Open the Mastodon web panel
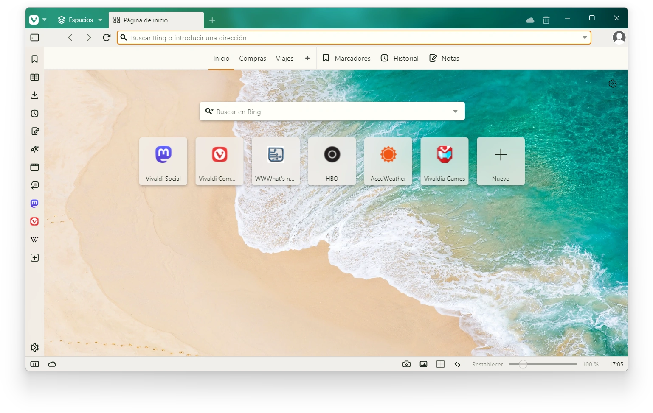The height and width of the screenshot is (413, 653). pos(35,204)
